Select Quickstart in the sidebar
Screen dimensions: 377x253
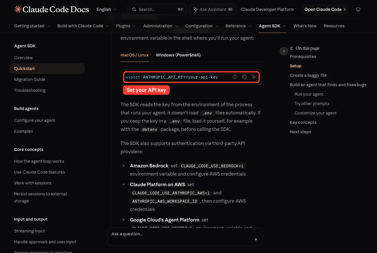coord(47,69)
